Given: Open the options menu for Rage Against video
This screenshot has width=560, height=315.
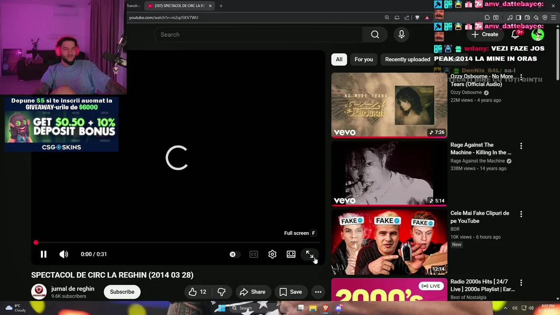Looking at the screenshot, I should [521, 146].
